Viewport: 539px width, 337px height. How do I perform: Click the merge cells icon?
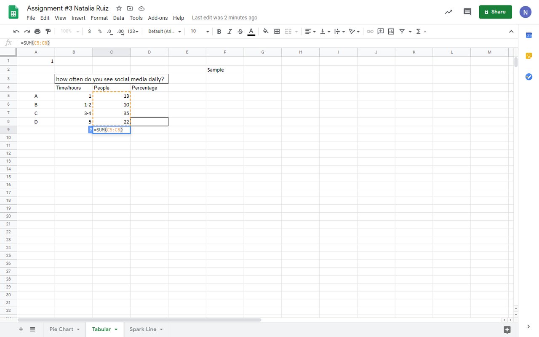click(x=288, y=32)
